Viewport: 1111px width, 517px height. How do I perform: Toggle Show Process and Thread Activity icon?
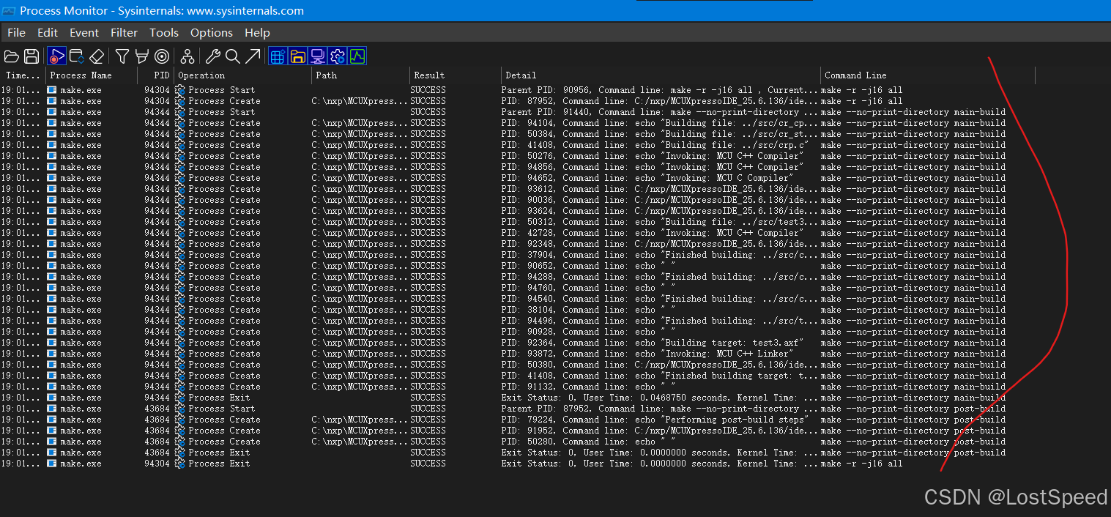(x=337, y=56)
